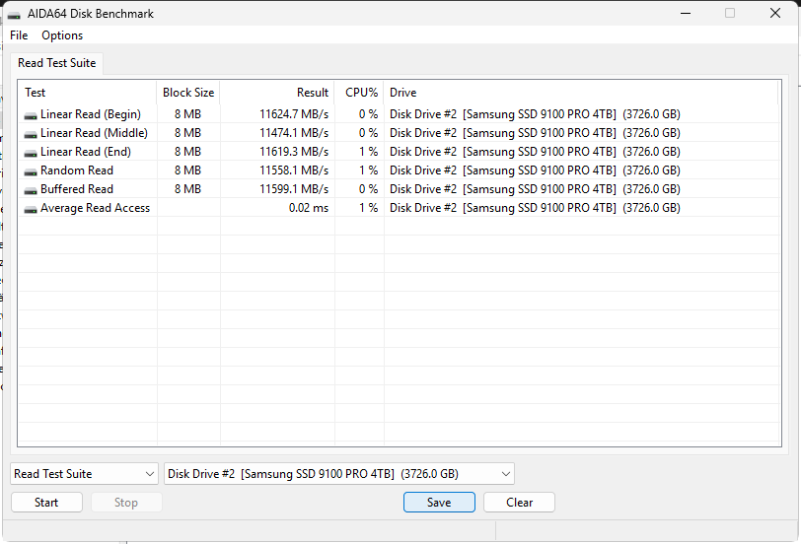Expand the Read Test Suite test dropdown

click(x=84, y=474)
